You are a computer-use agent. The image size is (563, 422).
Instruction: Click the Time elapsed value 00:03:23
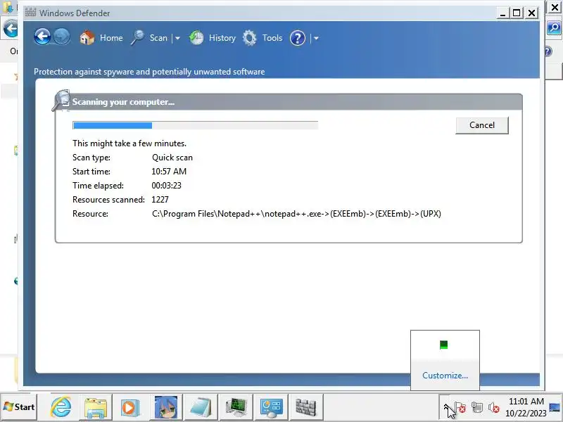[166, 186]
